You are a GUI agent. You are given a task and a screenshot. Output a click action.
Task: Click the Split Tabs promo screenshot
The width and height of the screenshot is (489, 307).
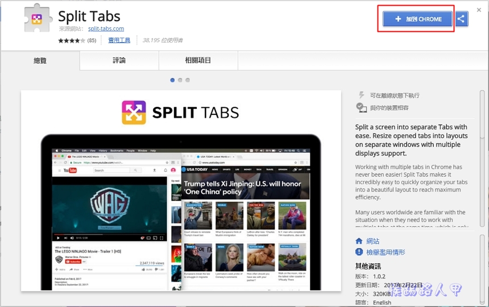tap(181, 191)
